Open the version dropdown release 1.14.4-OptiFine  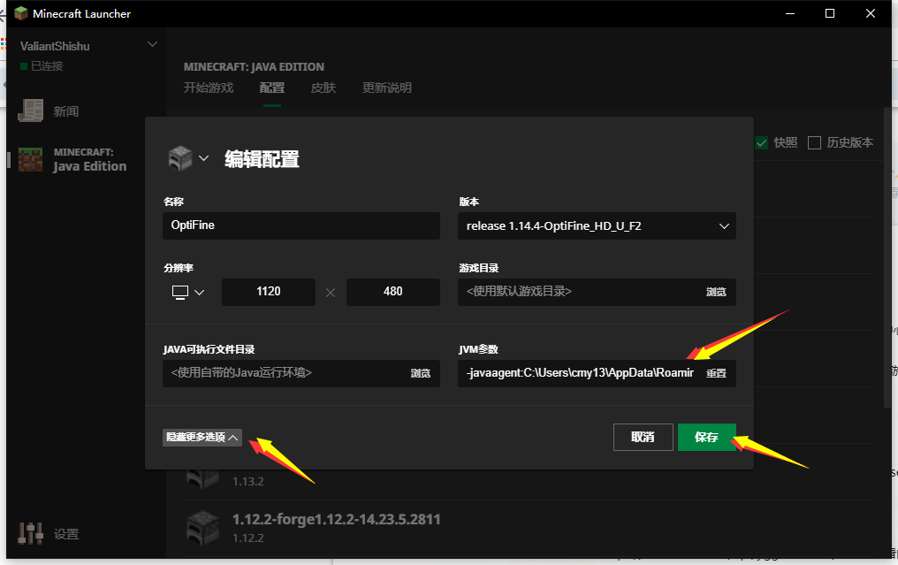597,225
